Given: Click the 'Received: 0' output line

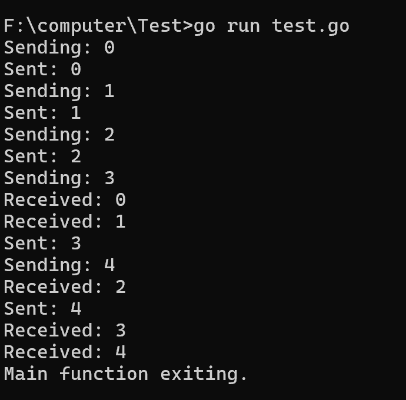Looking at the screenshot, I should click(x=65, y=200).
